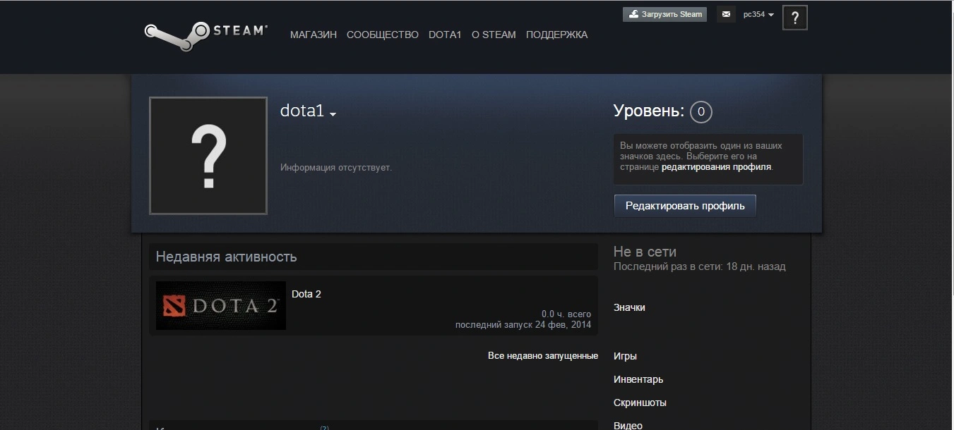Expand the pc354 account dropdown
Image resolution: width=954 pixels, height=430 pixels.
click(x=759, y=14)
